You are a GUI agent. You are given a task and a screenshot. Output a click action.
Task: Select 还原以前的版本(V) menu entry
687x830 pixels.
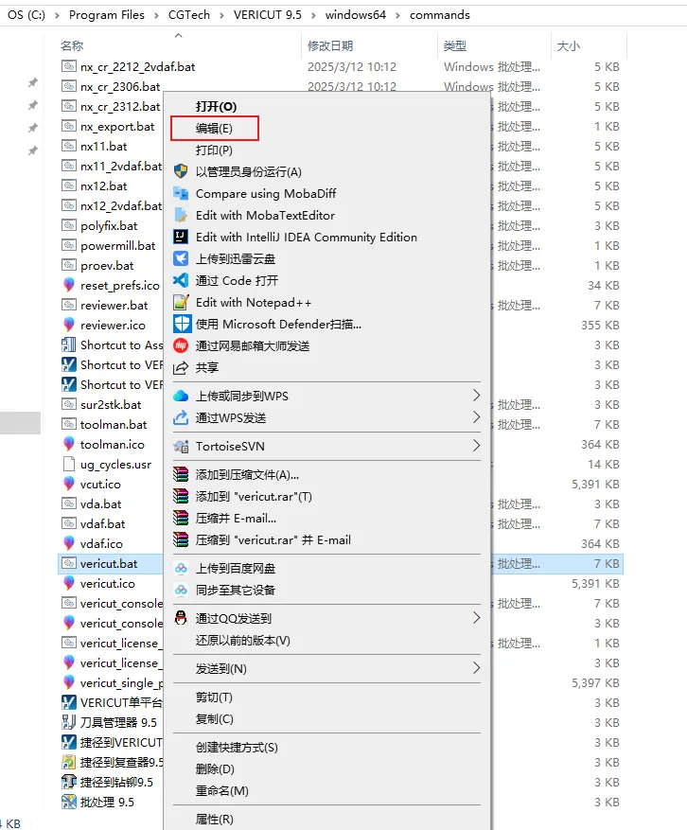click(x=326, y=640)
